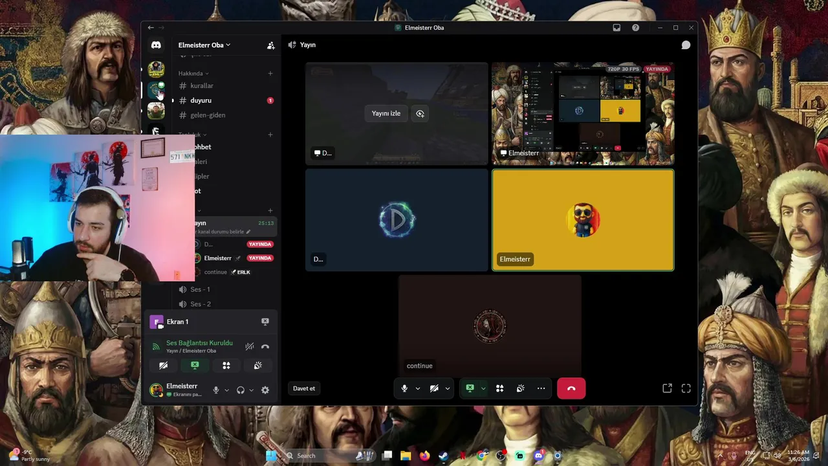The width and height of the screenshot is (828, 466).
Task: Select the yellow Elmeisterr avatar tile
Action: click(583, 220)
